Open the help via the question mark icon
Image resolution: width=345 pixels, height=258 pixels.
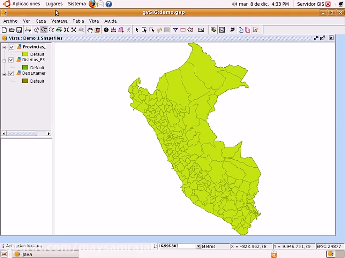108,4
